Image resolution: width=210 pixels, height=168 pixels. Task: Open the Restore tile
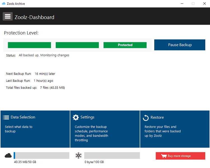click(x=175, y=129)
